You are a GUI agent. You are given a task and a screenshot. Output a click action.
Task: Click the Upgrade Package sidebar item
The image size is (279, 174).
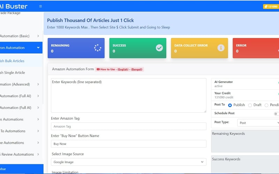(x=10, y=13)
